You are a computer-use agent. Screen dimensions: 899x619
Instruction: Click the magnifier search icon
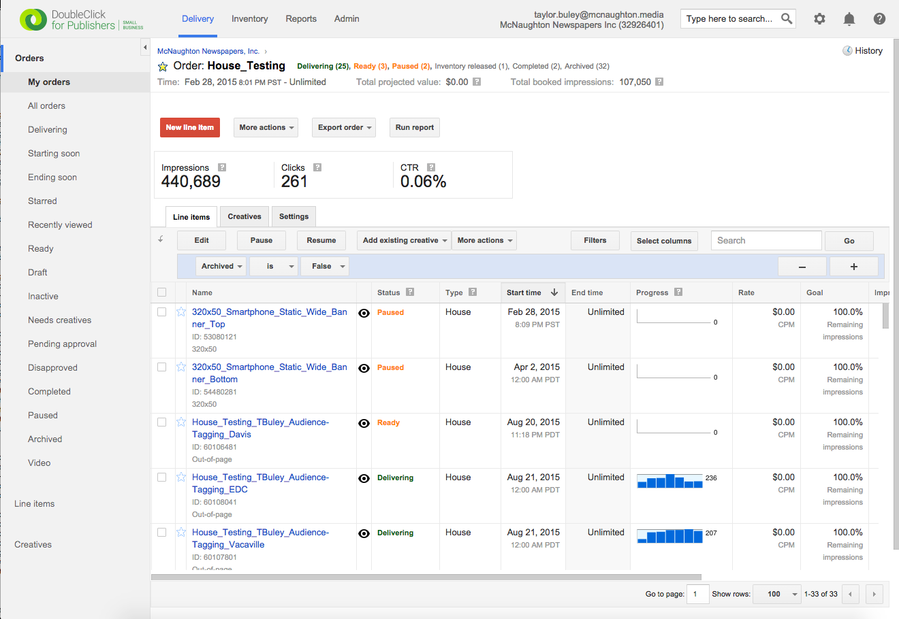point(787,18)
